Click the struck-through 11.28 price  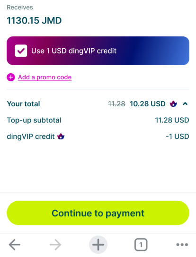pos(116,104)
